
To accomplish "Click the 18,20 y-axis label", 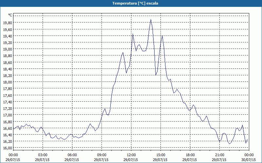I will pos(8,76).
